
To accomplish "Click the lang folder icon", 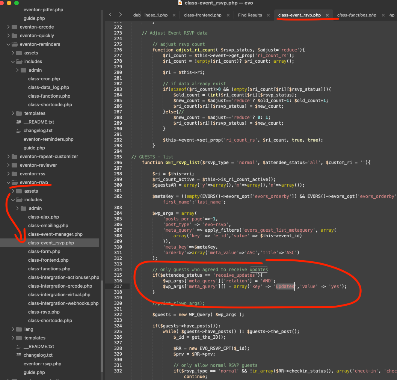I will click(19, 329).
